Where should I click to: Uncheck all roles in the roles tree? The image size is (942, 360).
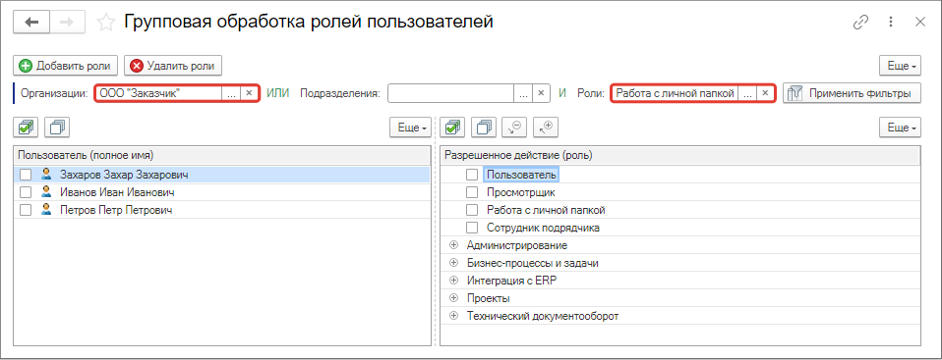[484, 128]
